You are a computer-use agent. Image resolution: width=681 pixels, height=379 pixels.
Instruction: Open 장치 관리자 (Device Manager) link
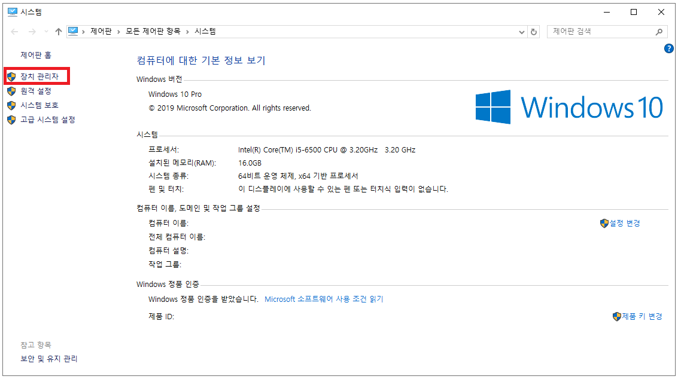(x=39, y=77)
